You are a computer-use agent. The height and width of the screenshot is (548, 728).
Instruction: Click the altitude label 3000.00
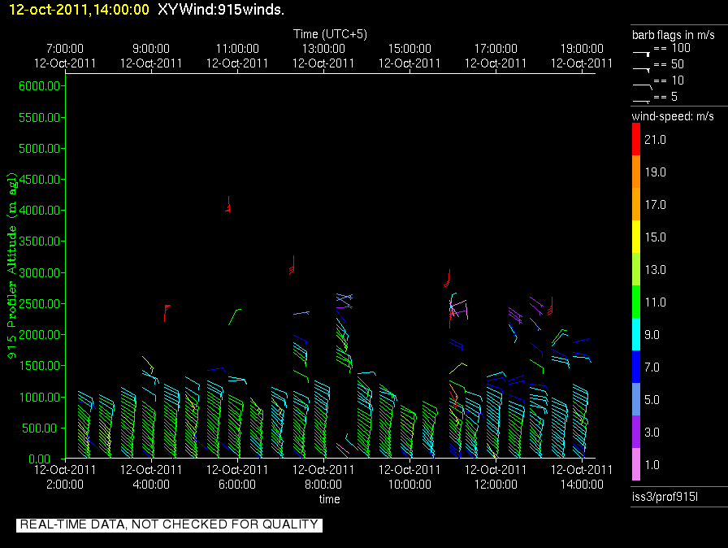(x=40, y=272)
